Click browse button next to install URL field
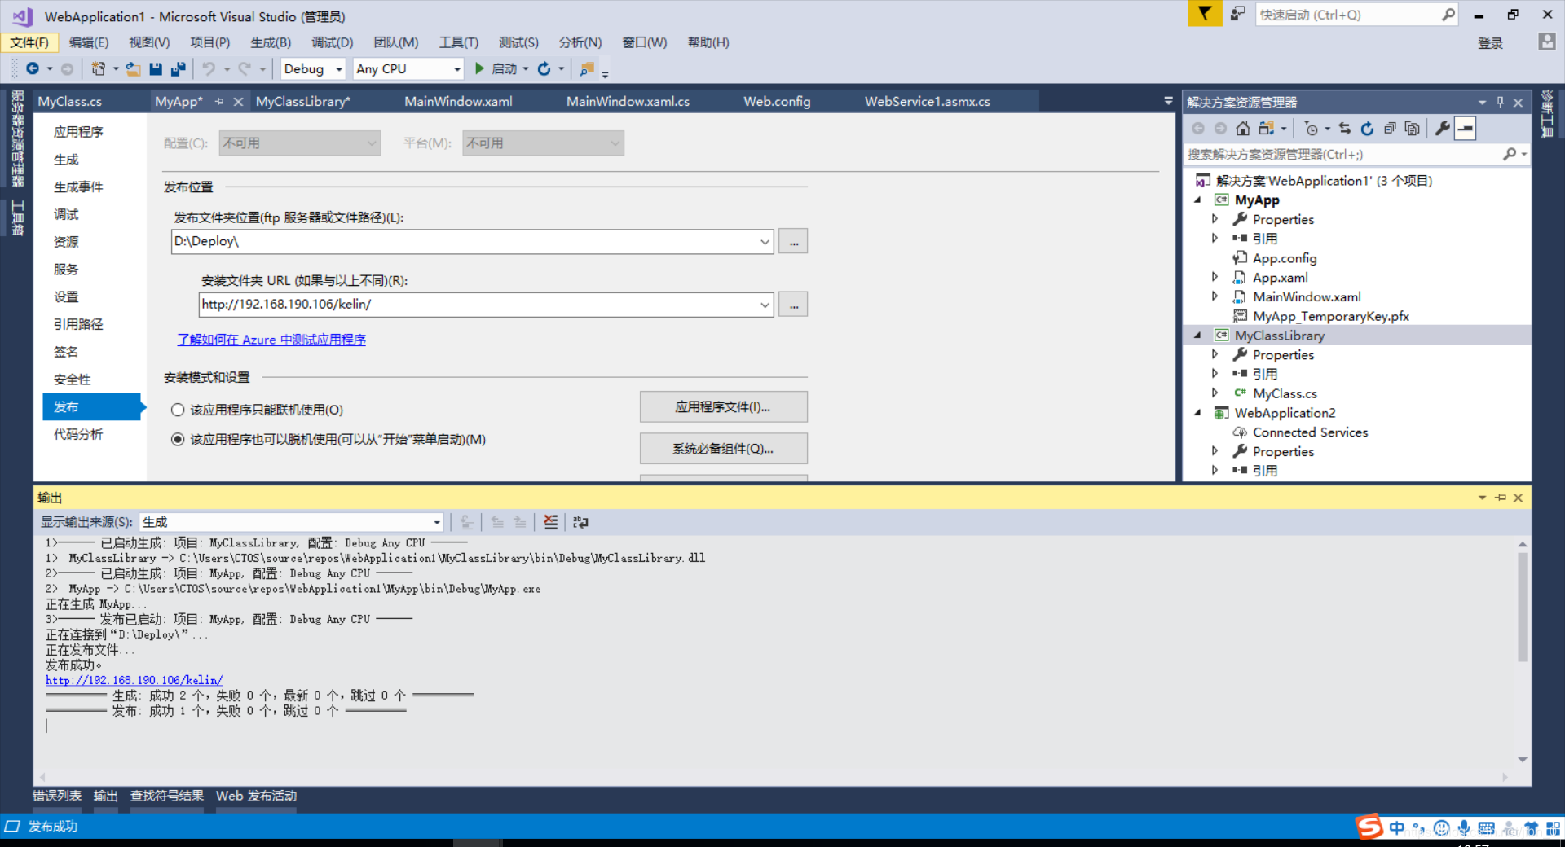Viewport: 1565px width, 847px height. tap(793, 305)
